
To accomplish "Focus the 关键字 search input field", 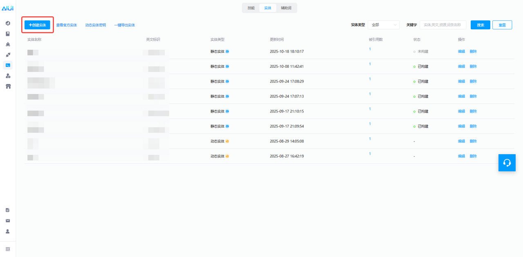I will point(443,25).
